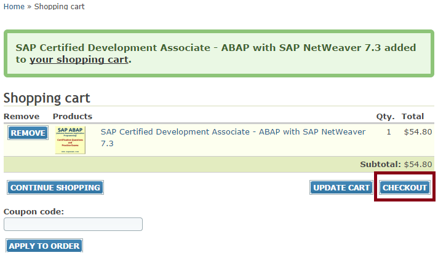Click the Apply to Order button
This screenshot has height=258, width=438.
click(44, 246)
